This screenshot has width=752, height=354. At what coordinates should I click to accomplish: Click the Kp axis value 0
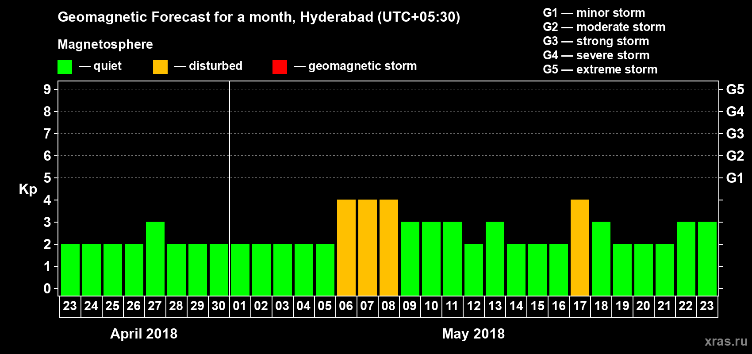[x=47, y=289]
